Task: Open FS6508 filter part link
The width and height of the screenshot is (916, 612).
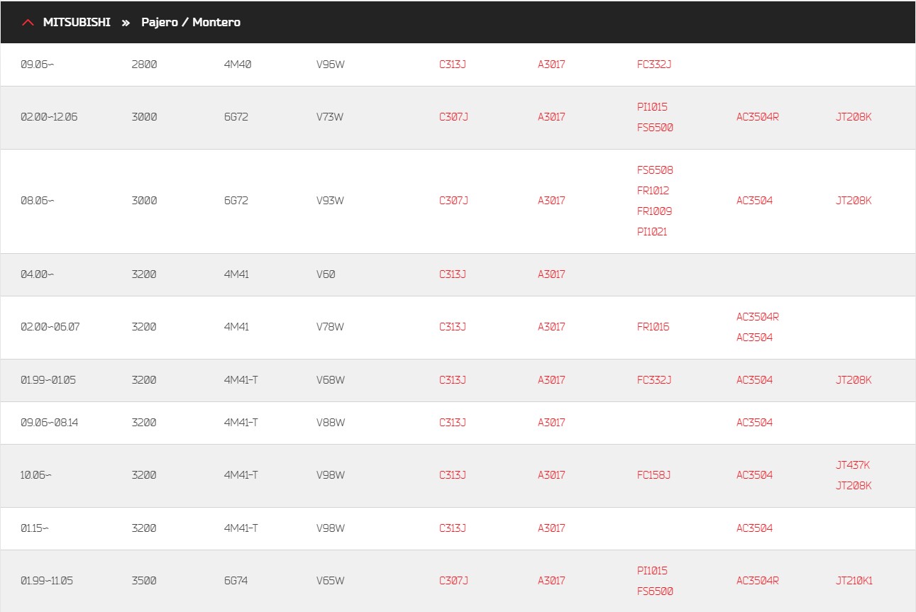Action: 655,170
